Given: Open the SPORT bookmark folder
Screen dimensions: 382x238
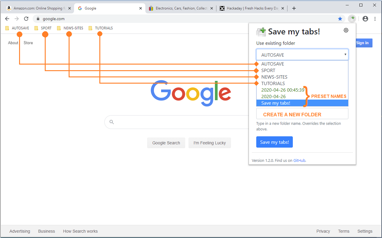Looking at the screenshot, I should [x=43, y=28].
